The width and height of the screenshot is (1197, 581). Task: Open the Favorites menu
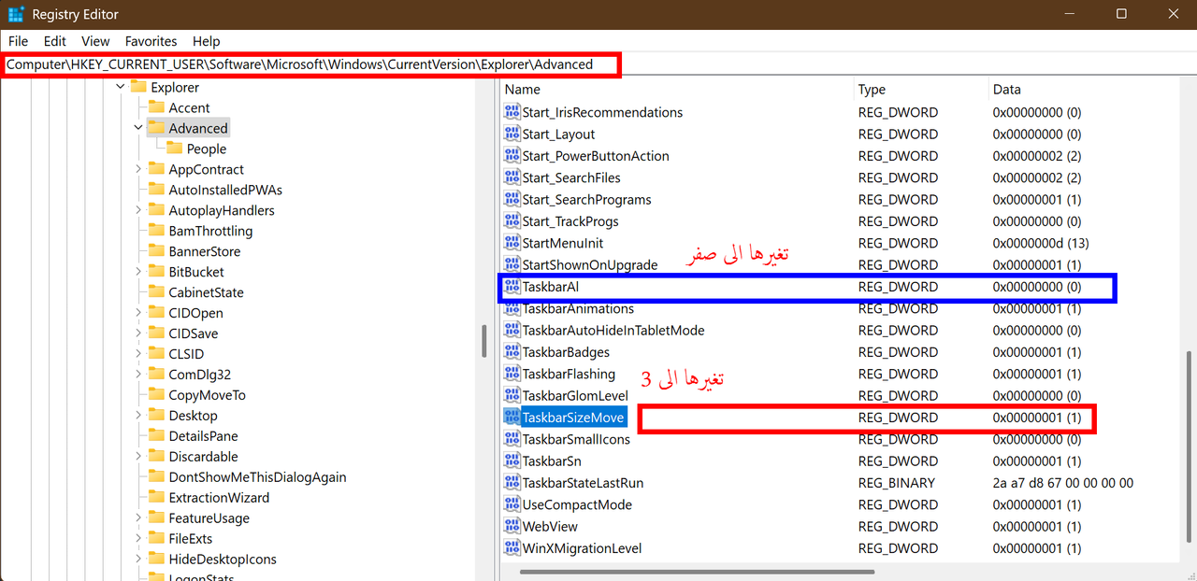(x=151, y=41)
